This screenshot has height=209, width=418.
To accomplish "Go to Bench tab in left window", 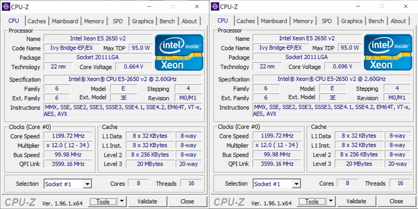I will pyautogui.click(x=167, y=21).
